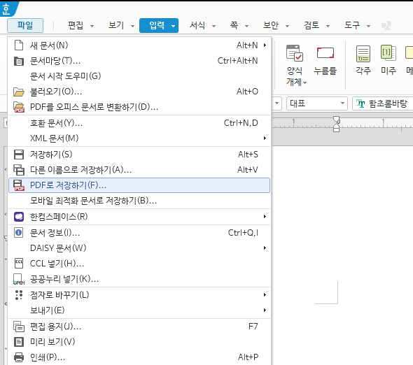Expand the 보내기(E) submenu
This screenshot has width=413, height=365.
point(265,310)
